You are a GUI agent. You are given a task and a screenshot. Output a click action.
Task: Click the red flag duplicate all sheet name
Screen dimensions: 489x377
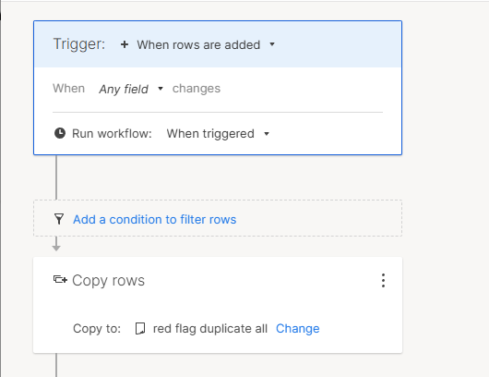[x=210, y=329]
